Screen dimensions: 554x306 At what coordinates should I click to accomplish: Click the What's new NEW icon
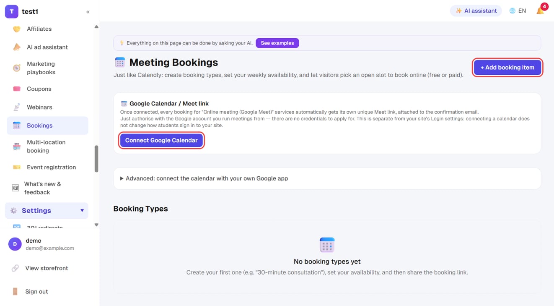(x=16, y=188)
